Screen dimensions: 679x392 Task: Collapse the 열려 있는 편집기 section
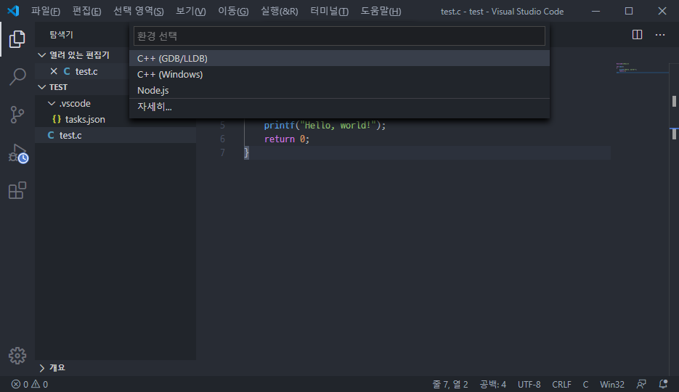click(41, 55)
